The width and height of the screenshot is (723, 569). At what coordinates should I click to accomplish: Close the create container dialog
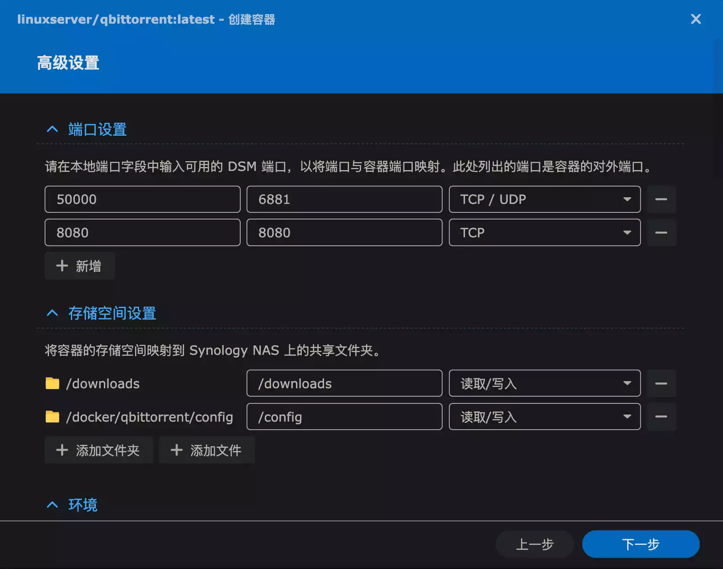click(695, 19)
